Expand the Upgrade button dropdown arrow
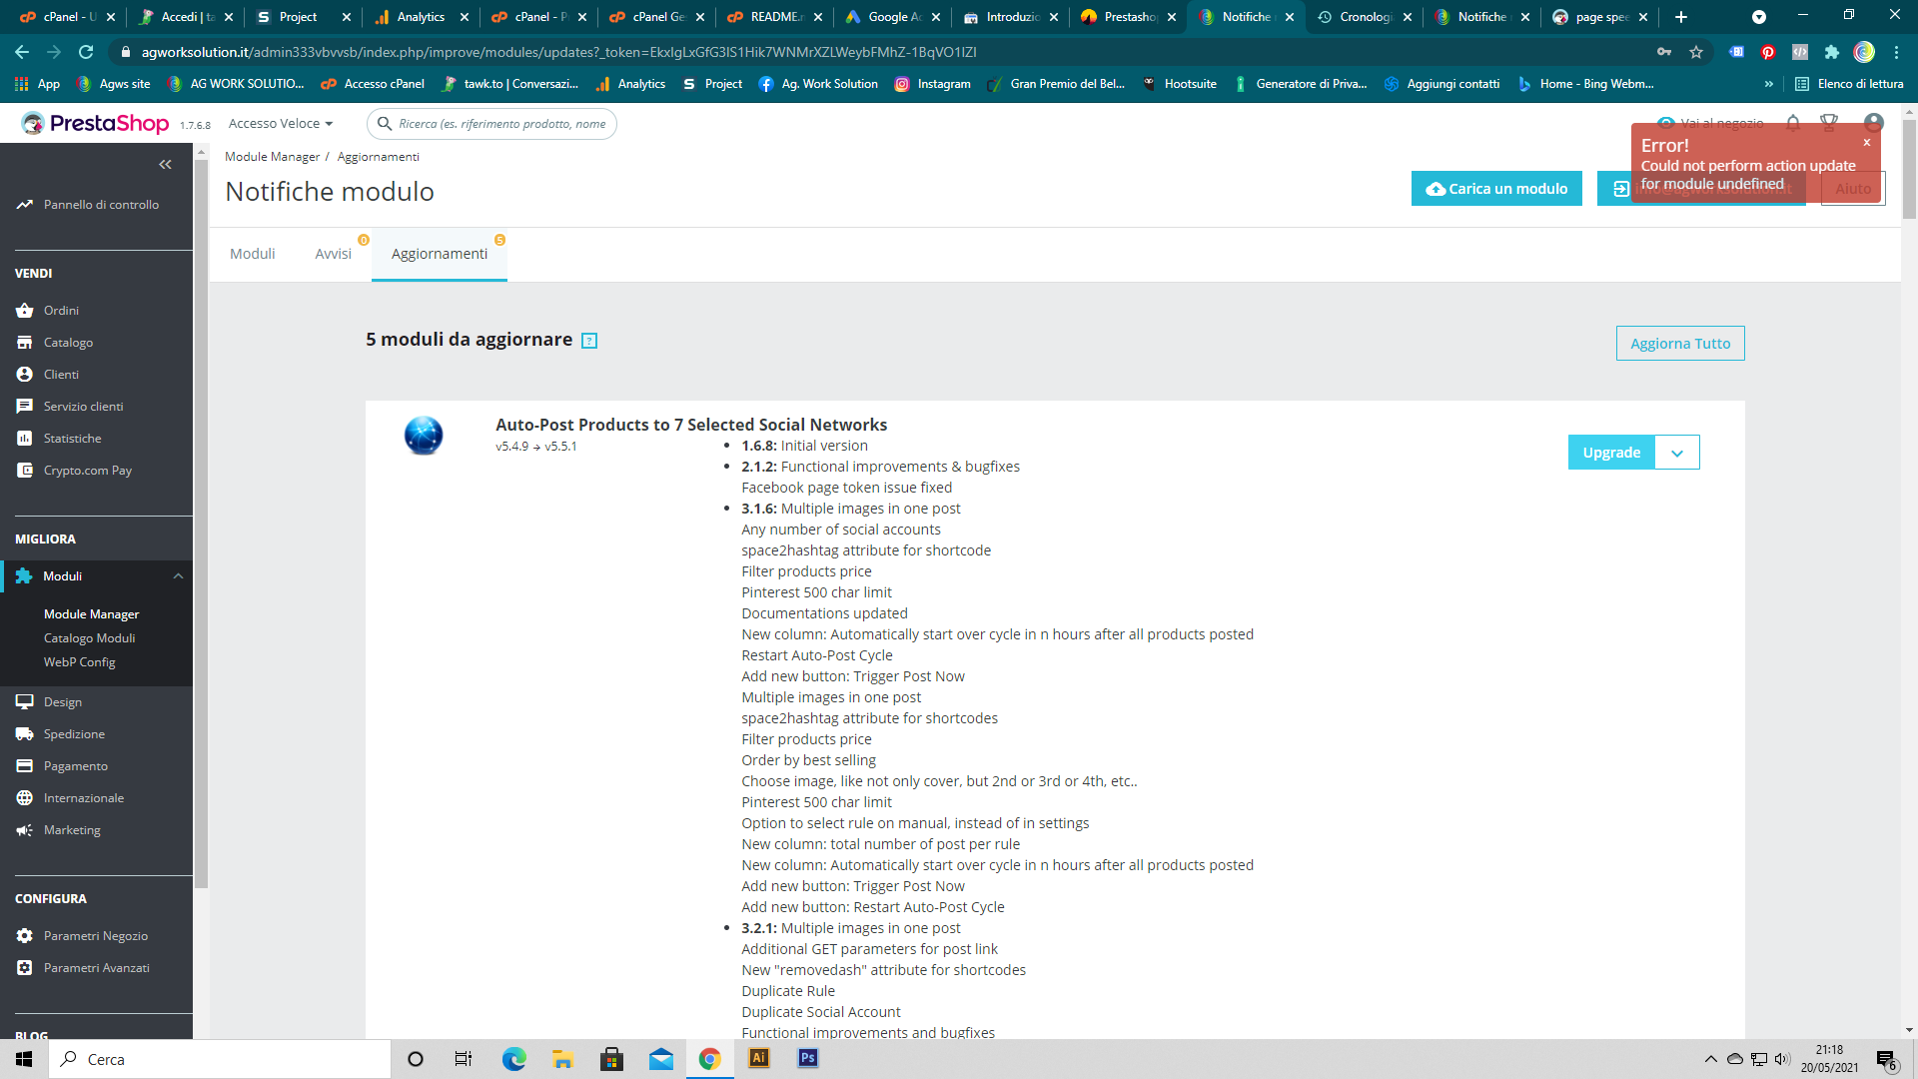Viewport: 1918px width, 1079px height. 1677,453
